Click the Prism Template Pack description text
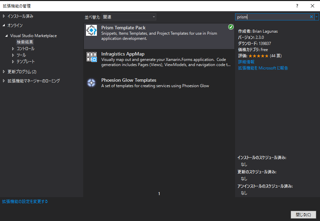Image resolution: width=320 pixels, height=221 pixels. coord(159,36)
